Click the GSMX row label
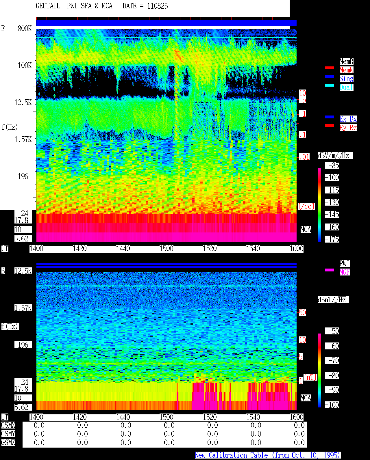The height and width of the screenshot is (460, 370). click(x=8, y=425)
